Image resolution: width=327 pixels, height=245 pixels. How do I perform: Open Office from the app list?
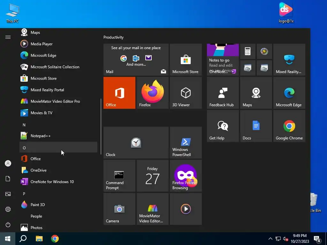[58, 159]
